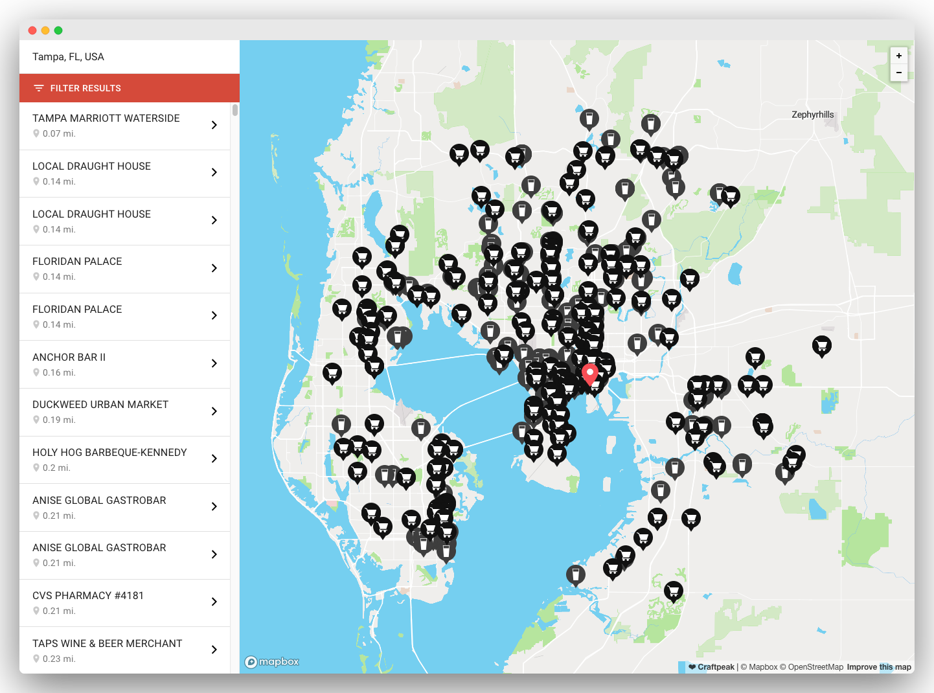Select the southernmost beer glass map marker
The image size is (934, 693).
tap(575, 574)
